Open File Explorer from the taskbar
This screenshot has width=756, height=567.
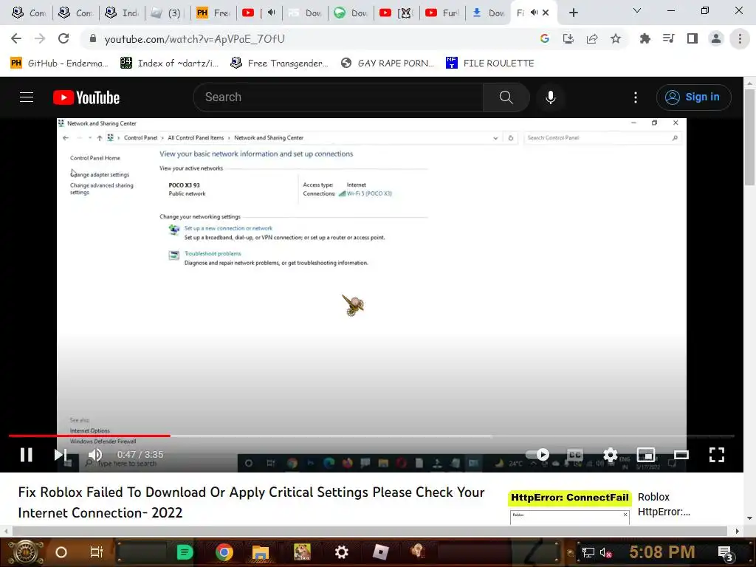pyautogui.click(x=261, y=552)
